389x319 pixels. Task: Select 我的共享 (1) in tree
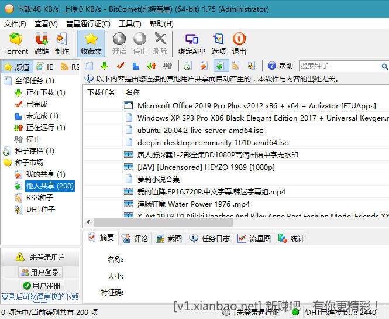(x=40, y=174)
